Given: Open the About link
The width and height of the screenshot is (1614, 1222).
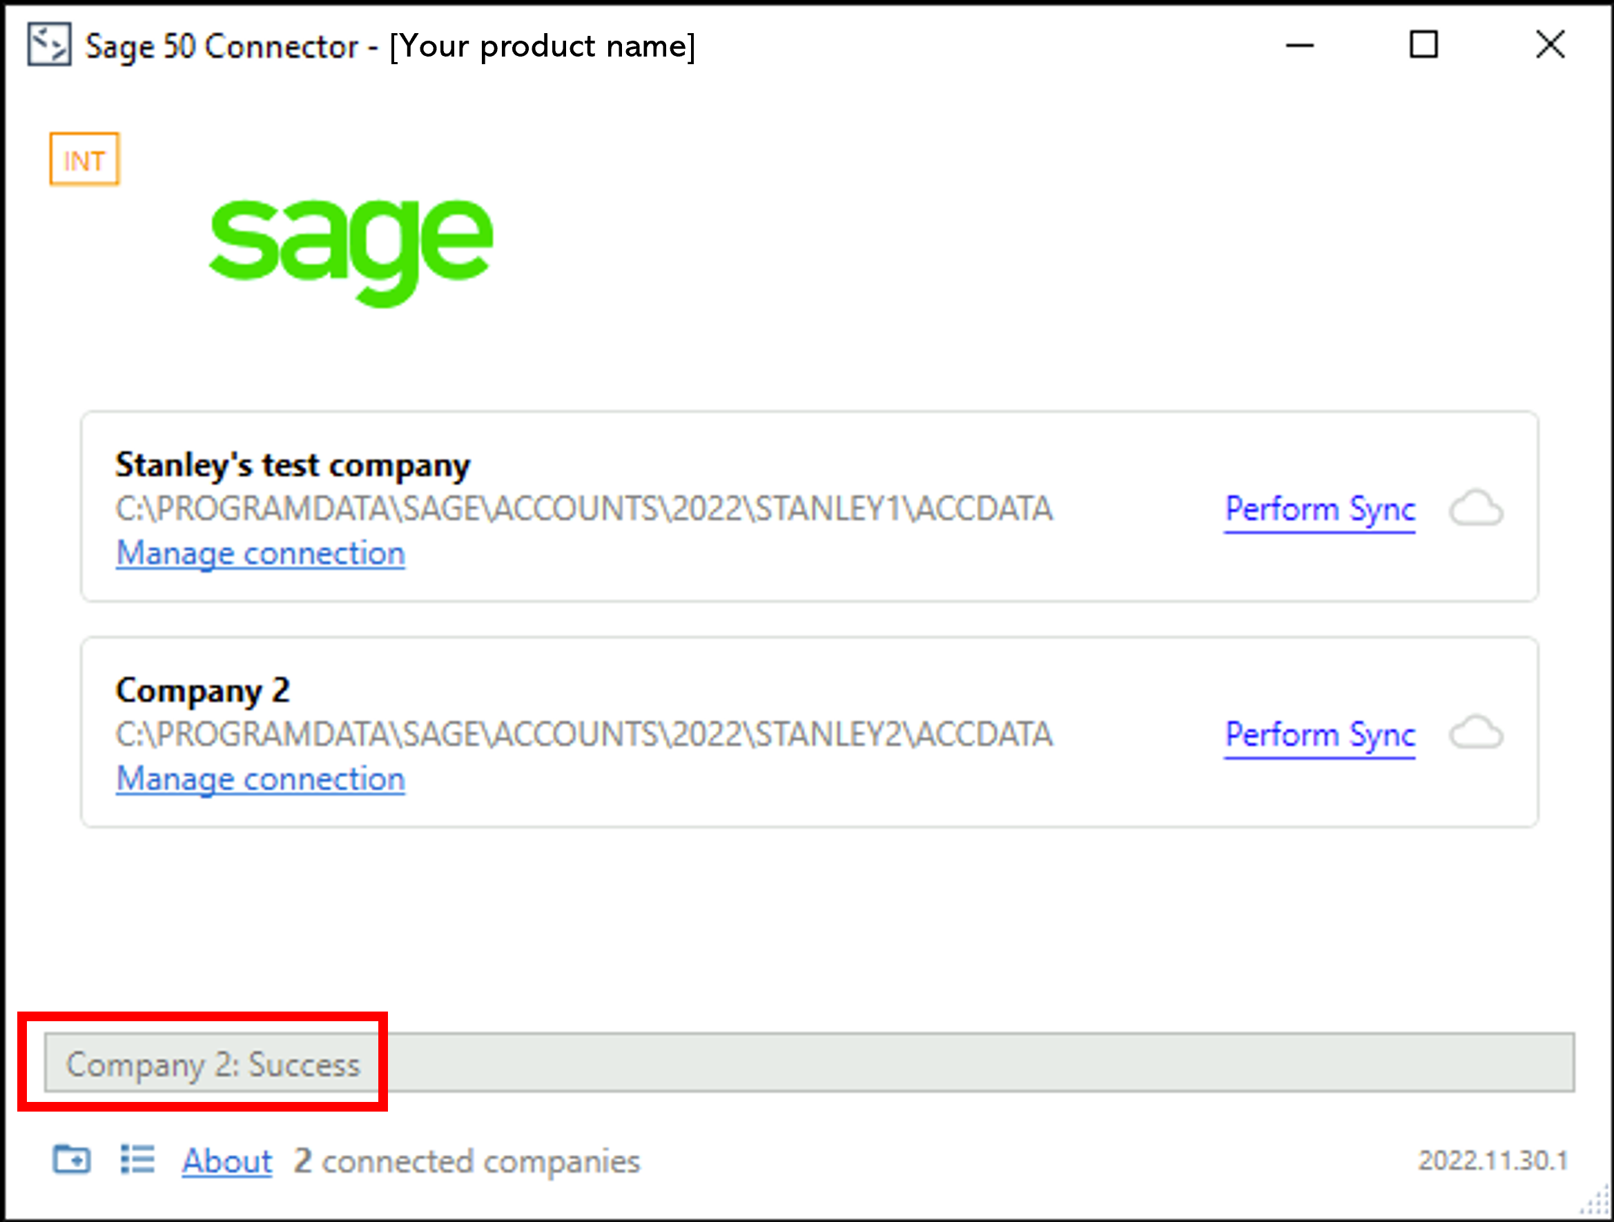Looking at the screenshot, I should 227,1161.
